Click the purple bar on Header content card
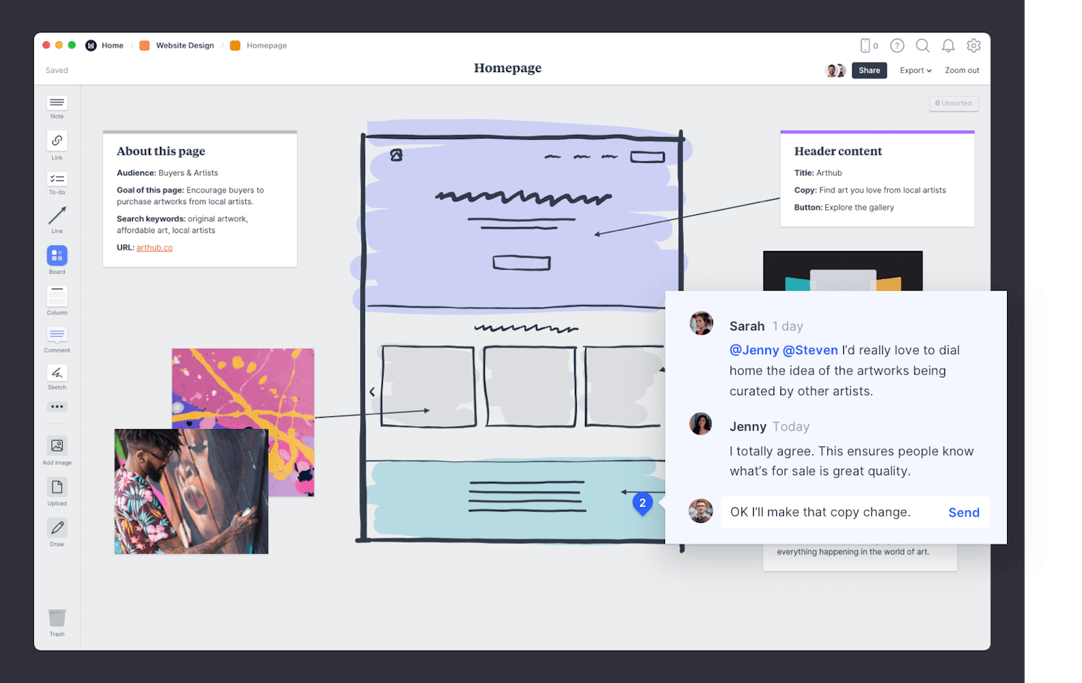 (877, 132)
